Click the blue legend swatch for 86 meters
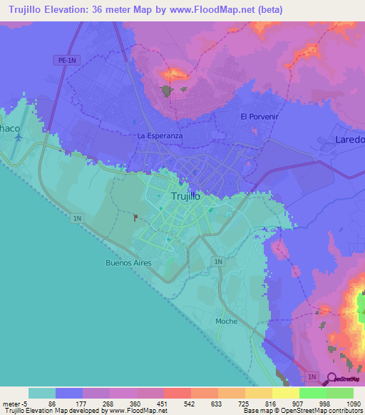 point(69,394)
